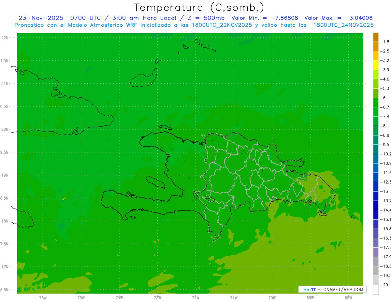Click the green swatch between -6 and -6.7
The height and width of the screenshot is (302, 391).
[x=376, y=102]
